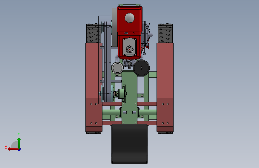Select the gray drive belt assembly
The width and height of the screenshot is (259, 168).
coord(107,62)
